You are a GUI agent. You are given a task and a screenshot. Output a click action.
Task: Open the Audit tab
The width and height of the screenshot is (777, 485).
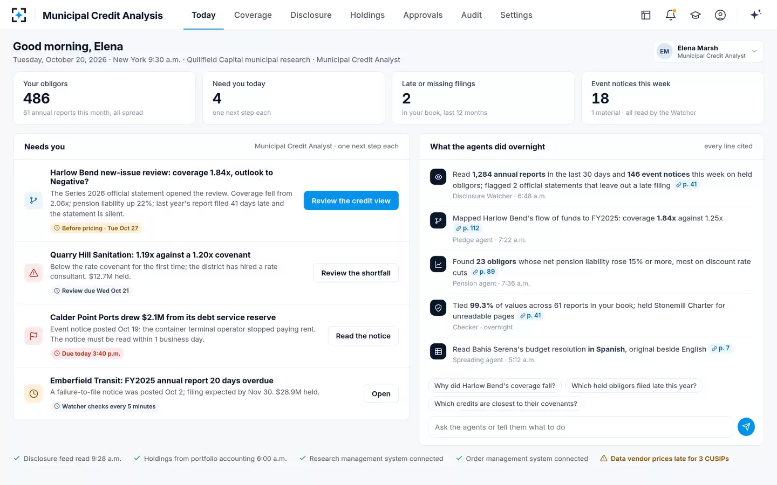[472, 15]
